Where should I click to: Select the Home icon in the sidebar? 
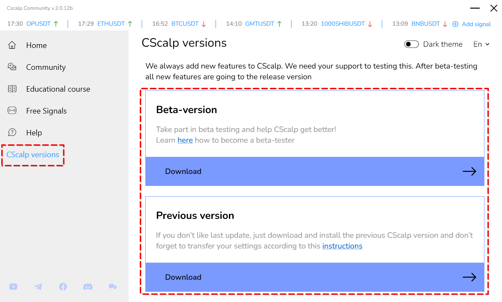[12, 45]
